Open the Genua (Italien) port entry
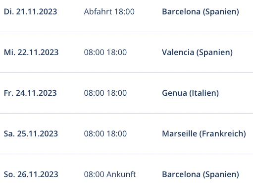 coord(190,93)
